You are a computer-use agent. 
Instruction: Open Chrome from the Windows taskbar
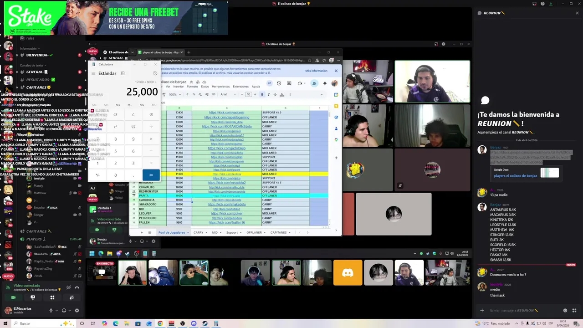point(160,323)
